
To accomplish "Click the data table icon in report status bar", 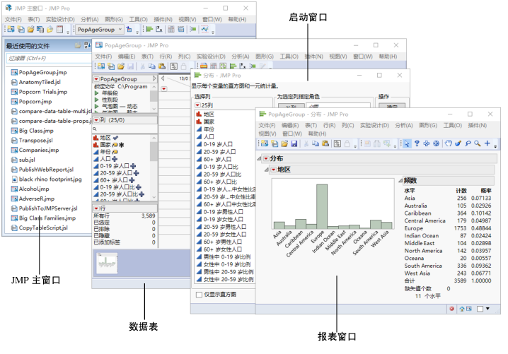I will click(x=468, y=309).
